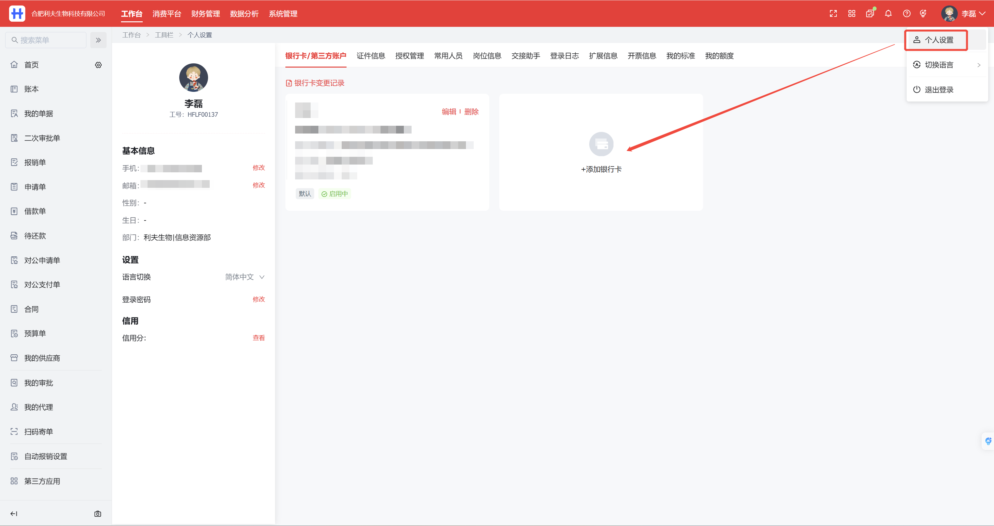Viewport: 994px width, 526px height.
Task: Open the four-squares app grid icon
Action: click(852, 14)
